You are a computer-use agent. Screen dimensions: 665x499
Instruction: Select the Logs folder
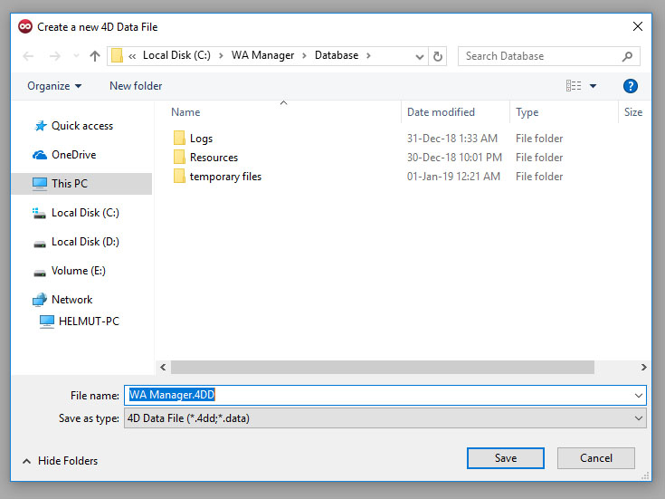tap(201, 139)
